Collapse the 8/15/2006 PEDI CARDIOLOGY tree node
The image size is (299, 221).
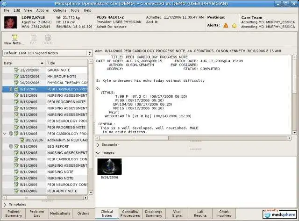(x=5, y=134)
